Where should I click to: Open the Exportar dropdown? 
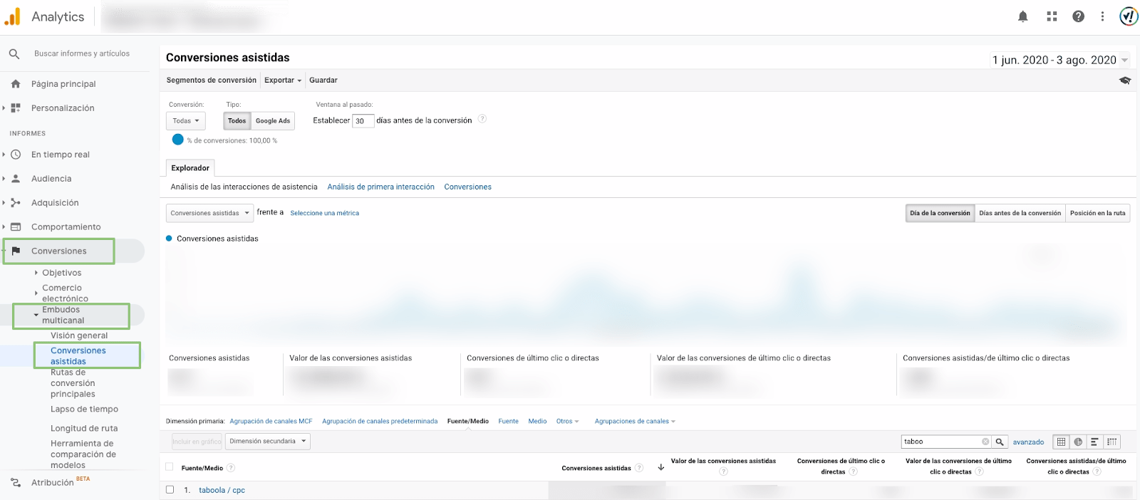(x=283, y=80)
